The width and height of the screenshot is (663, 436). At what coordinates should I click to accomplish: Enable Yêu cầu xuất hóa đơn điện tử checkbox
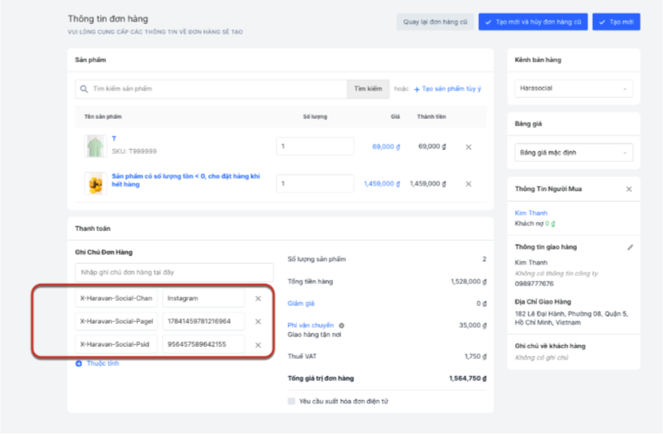(x=292, y=401)
